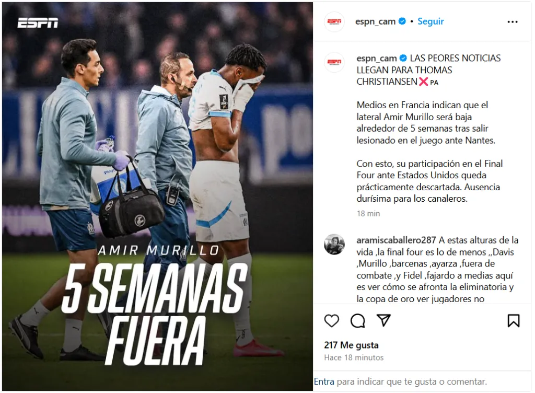Follow espn_cam with the Seguir button

(x=431, y=21)
